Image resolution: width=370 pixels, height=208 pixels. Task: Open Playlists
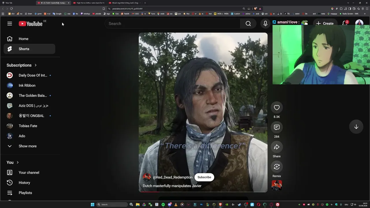pyautogui.click(x=29, y=193)
